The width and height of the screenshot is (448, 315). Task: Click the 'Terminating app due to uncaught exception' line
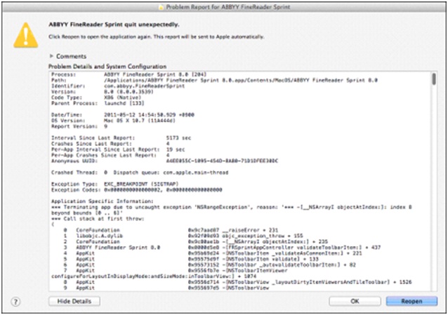[x=232, y=207]
